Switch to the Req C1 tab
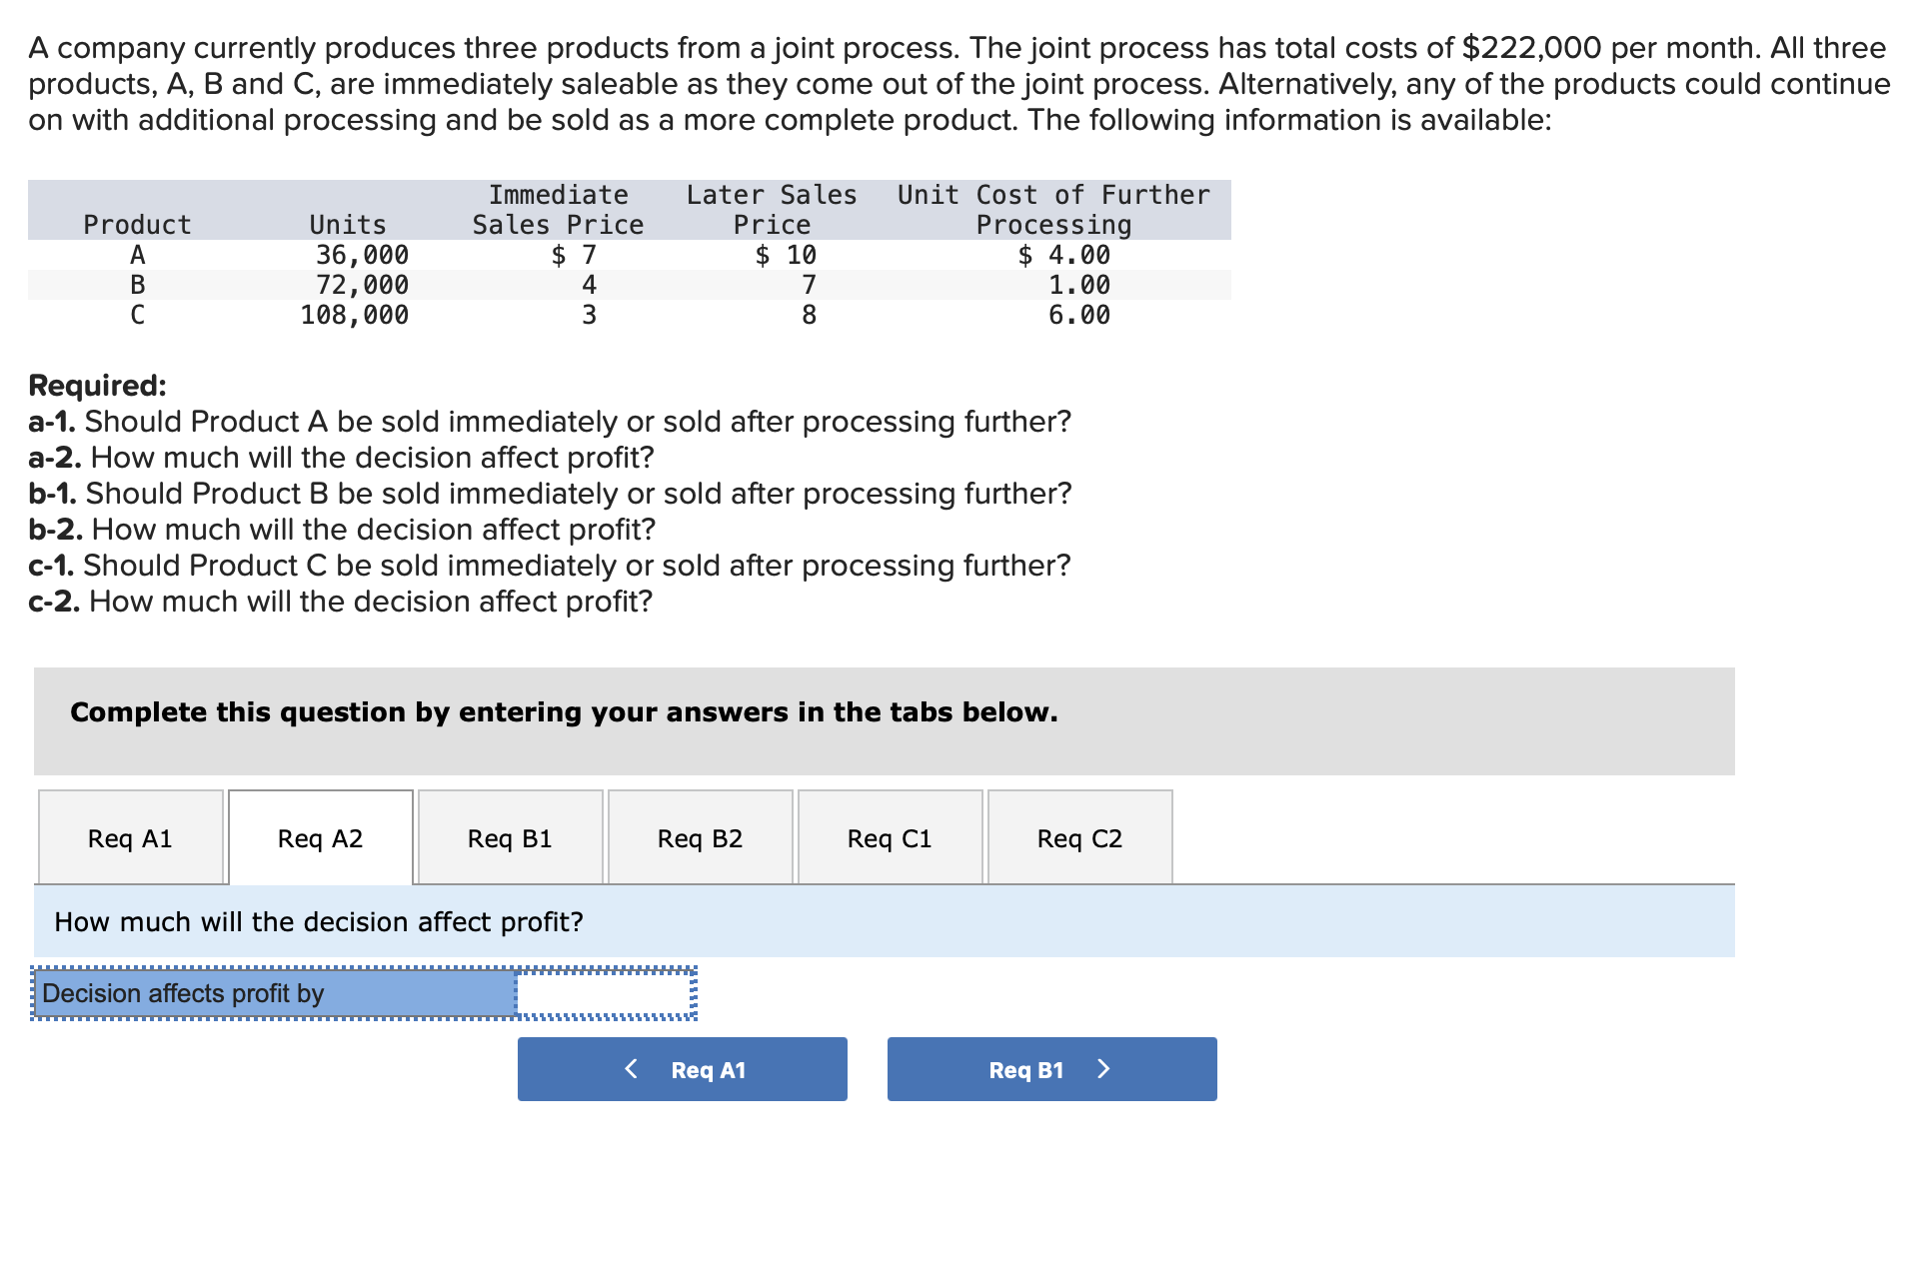Image resolution: width=1915 pixels, height=1277 pixels. pyautogui.click(x=889, y=837)
